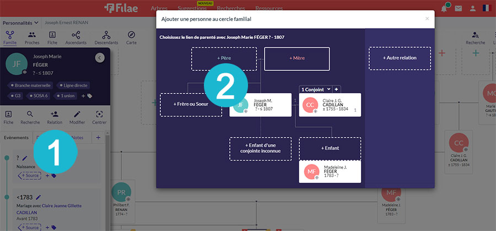Open notifications bell in header
The width and height of the screenshot is (496, 231).
[x=444, y=8]
